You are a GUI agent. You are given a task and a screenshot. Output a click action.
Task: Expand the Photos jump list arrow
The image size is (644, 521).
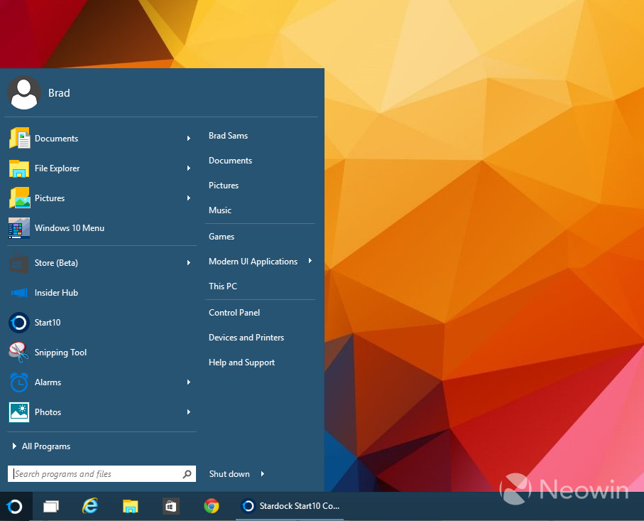point(189,412)
